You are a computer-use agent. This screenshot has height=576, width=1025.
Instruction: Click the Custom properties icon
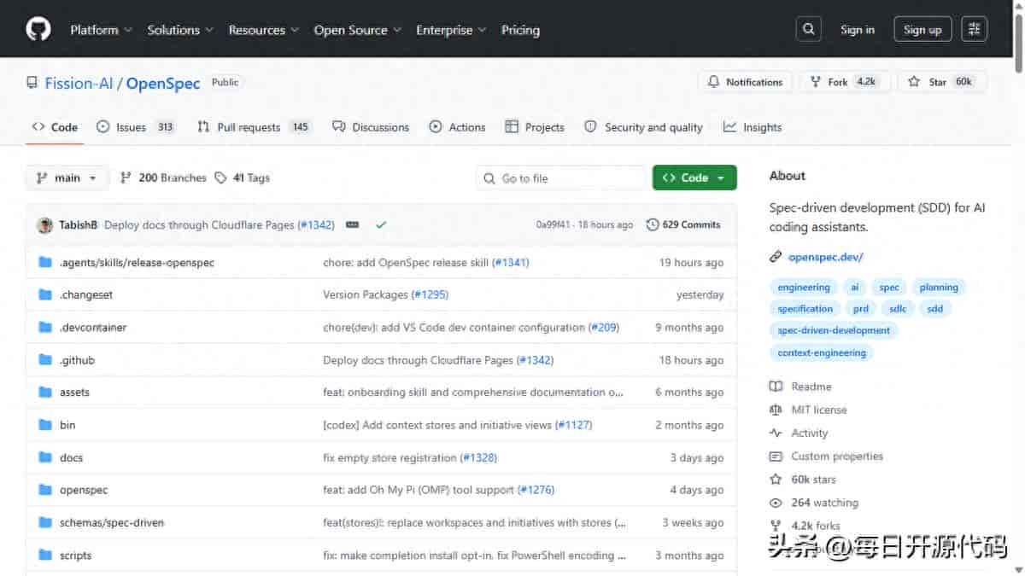click(776, 456)
